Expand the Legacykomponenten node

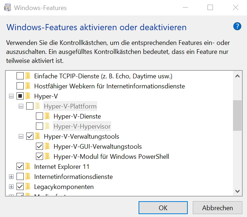[x=11, y=187]
